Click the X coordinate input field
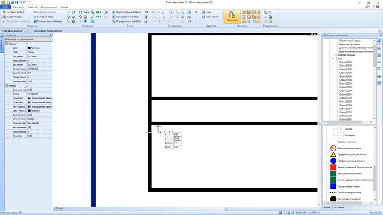Image resolution: width=383 pixels, height=215 pixels. [x=177, y=134]
